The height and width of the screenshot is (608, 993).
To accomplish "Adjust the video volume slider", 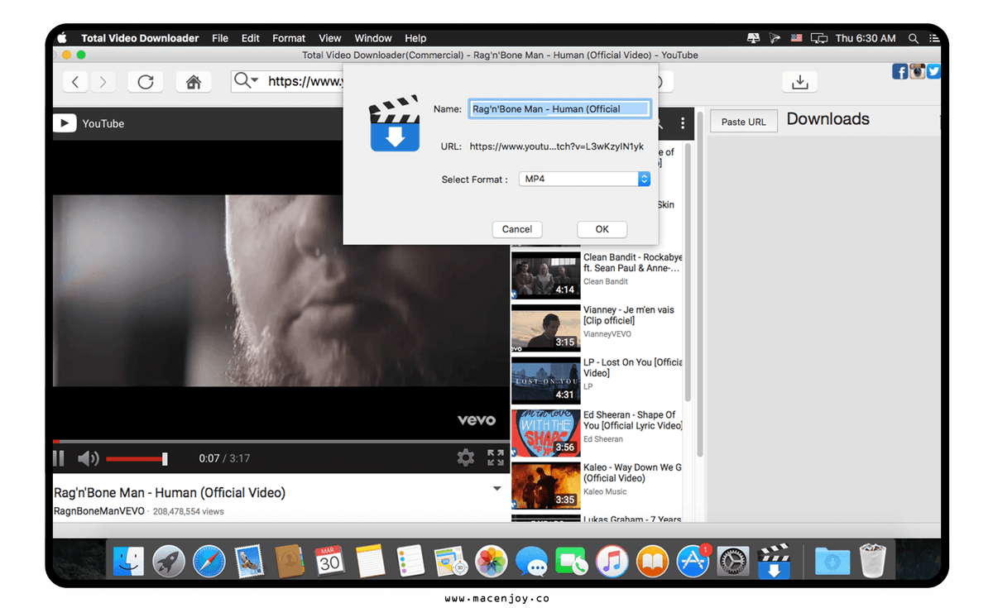I will pyautogui.click(x=136, y=458).
